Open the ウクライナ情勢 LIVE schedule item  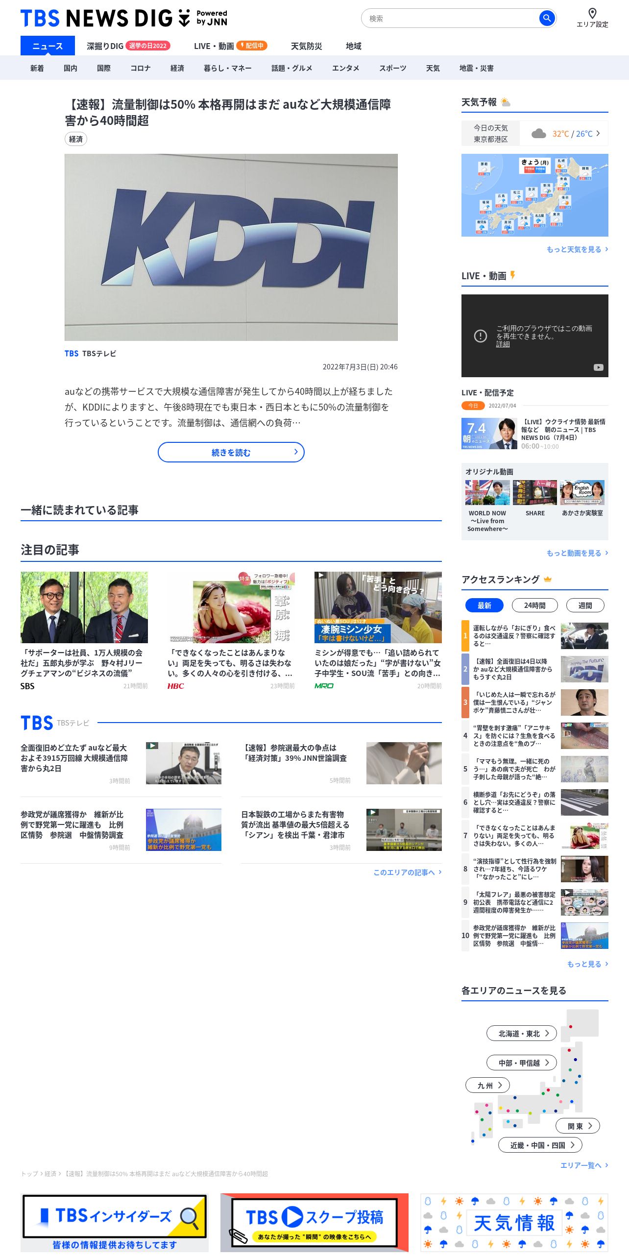[x=535, y=434]
